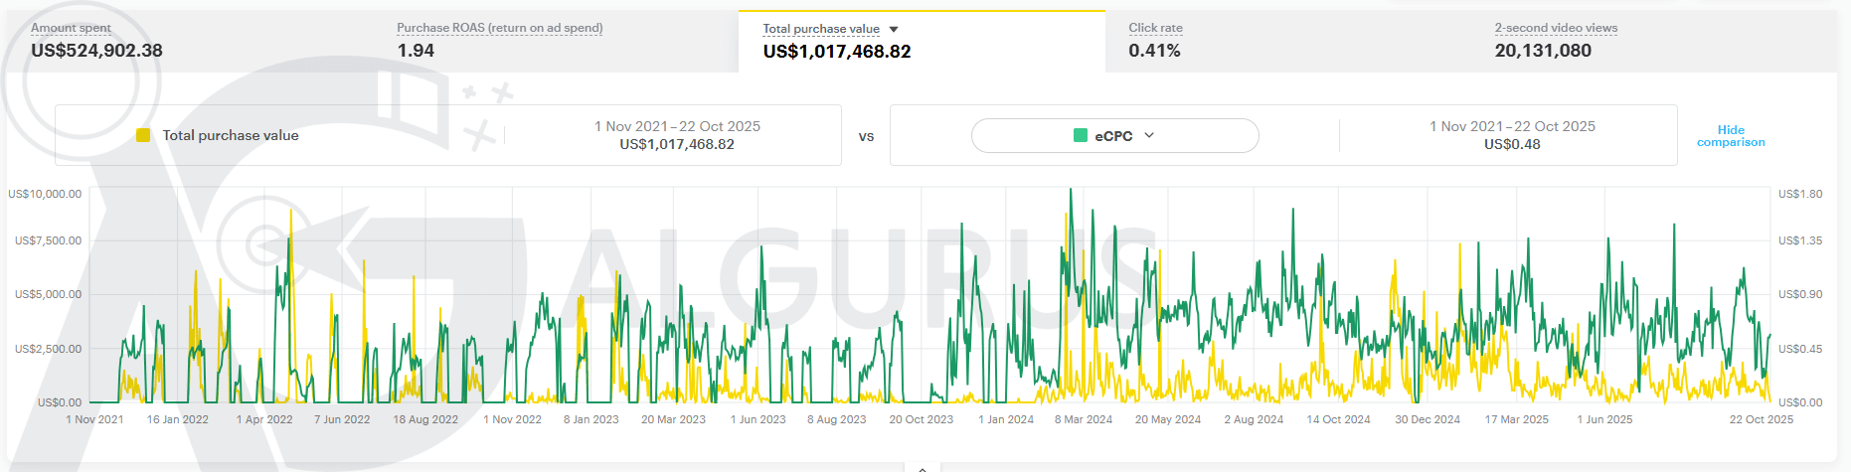Viewport: 1851px width, 472px height.
Task: Click the 1 Nov 2021 x-axis label
Action: pyautogui.click(x=94, y=419)
